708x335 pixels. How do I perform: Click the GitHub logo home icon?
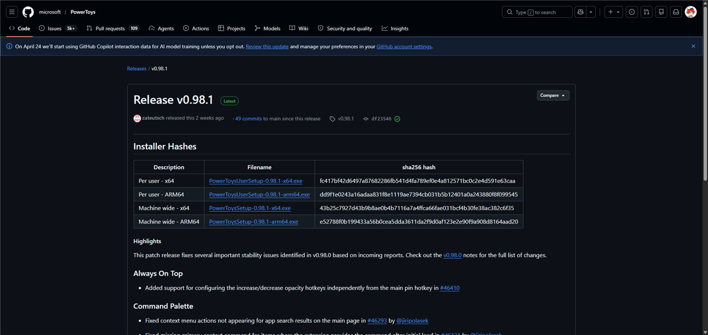tap(28, 12)
